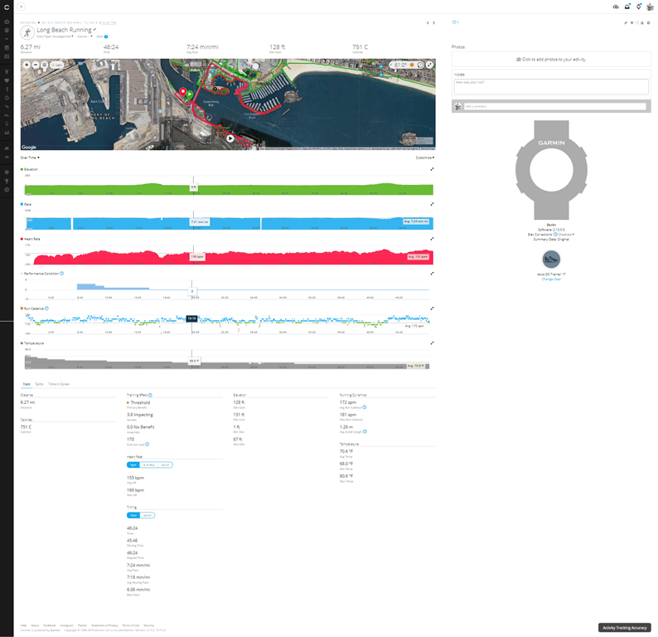
Task: Expand the Temperature chart
Action: [x=432, y=343]
